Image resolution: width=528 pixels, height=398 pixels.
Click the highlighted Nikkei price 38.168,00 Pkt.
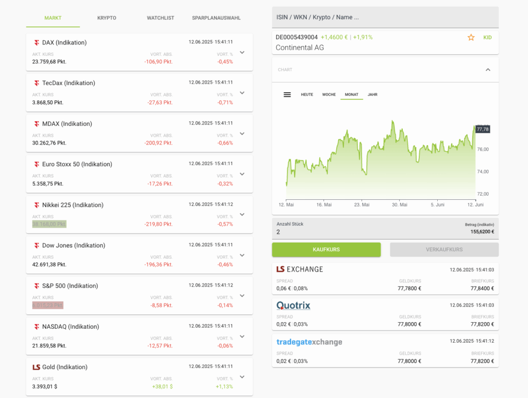[49, 224]
